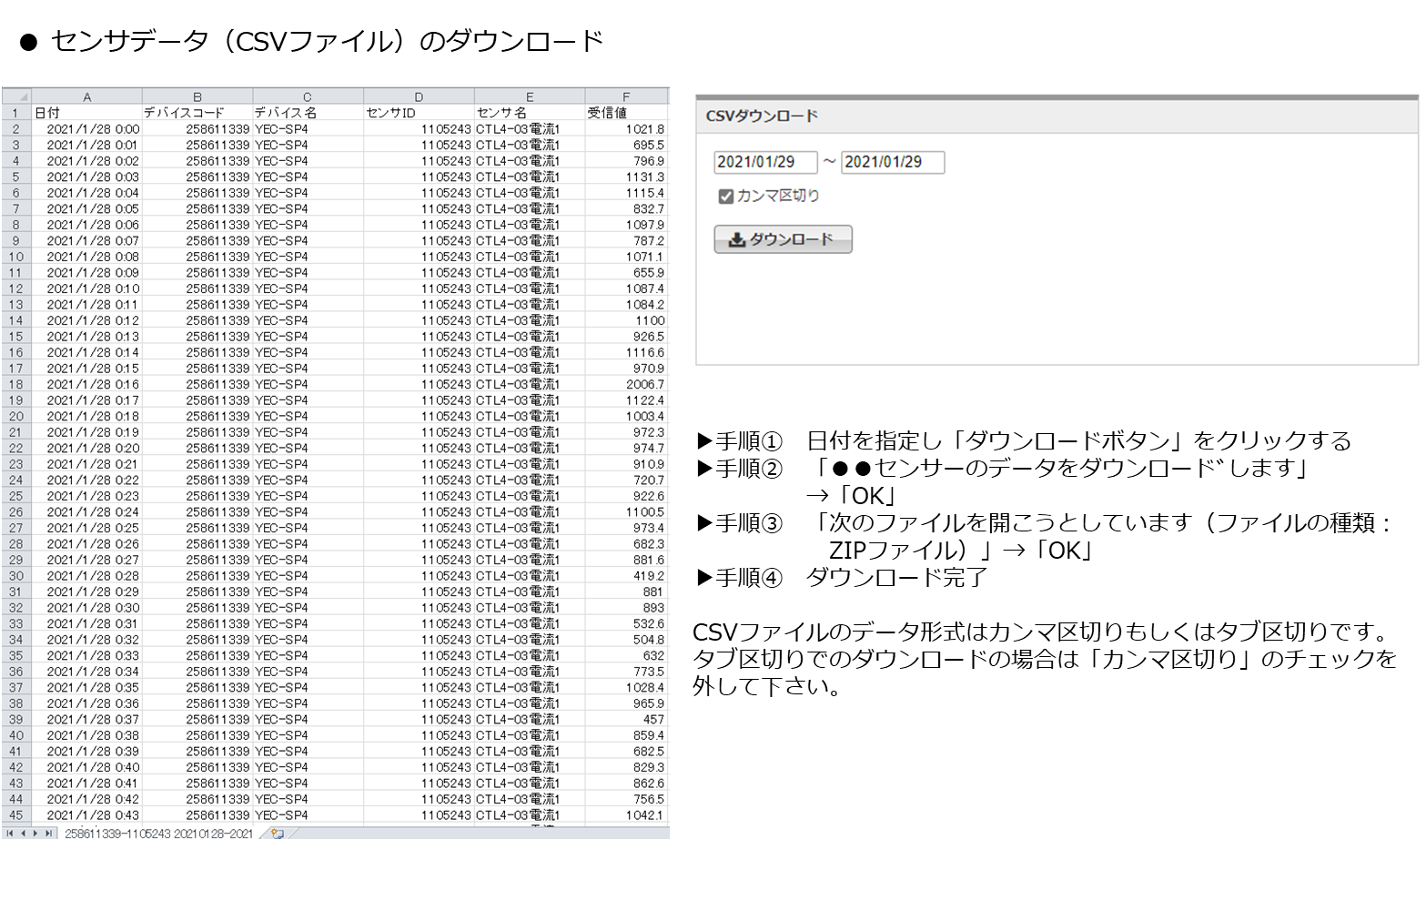Select column header E
The width and height of the screenshot is (1426, 900).
530,96
